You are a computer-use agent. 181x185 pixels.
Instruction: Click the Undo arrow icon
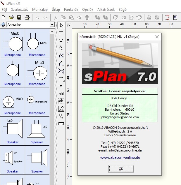pyautogui.click(x=37, y=17)
